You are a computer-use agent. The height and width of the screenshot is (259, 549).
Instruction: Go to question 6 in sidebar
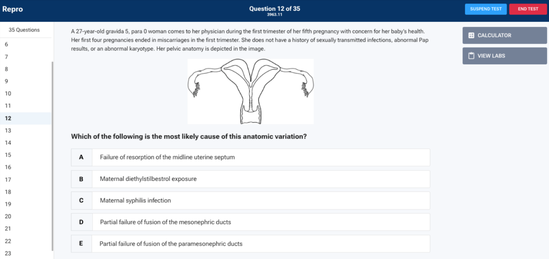click(x=6, y=45)
